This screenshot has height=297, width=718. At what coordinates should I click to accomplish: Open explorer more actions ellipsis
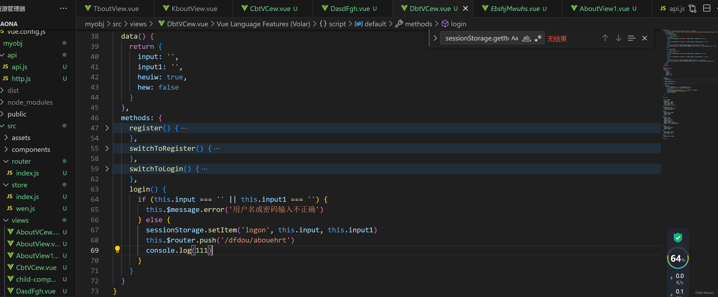pos(63,8)
